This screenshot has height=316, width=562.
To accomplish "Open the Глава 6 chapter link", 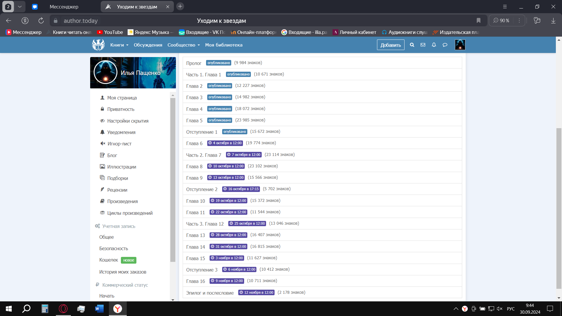I will pos(194,143).
